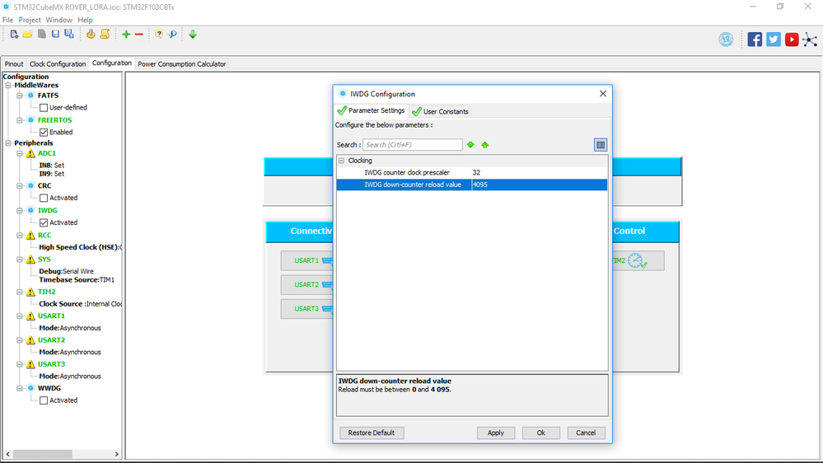823x463 pixels.
Task: Select the Parameter Settings tab
Action: click(372, 110)
